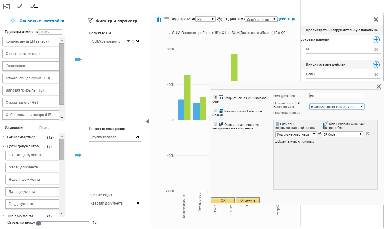Viewport: 384px width, 229px height.
Task: Select Квартал документа dimension in list
Action: 32,155
